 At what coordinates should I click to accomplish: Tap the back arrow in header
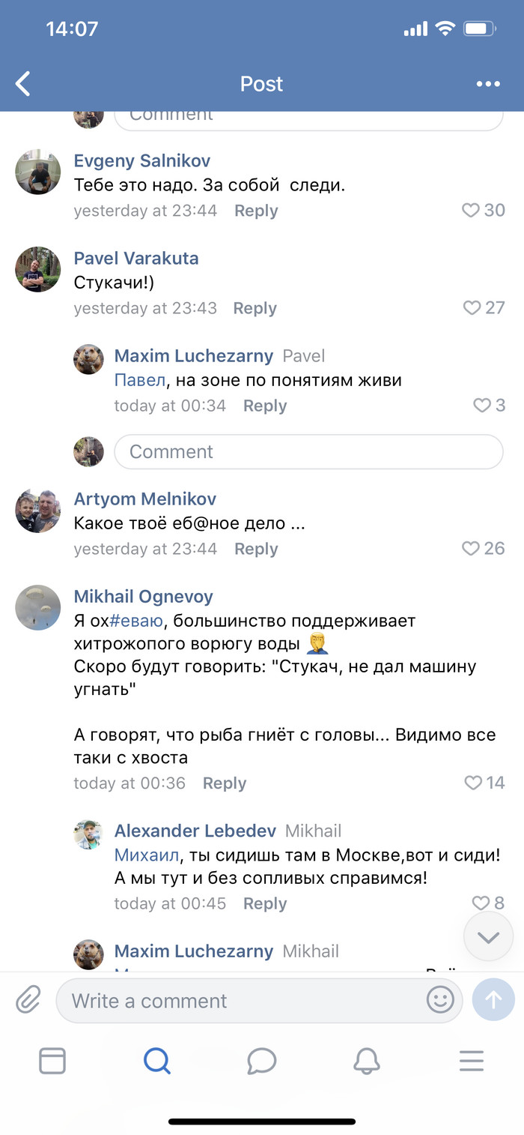coord(24,83)
